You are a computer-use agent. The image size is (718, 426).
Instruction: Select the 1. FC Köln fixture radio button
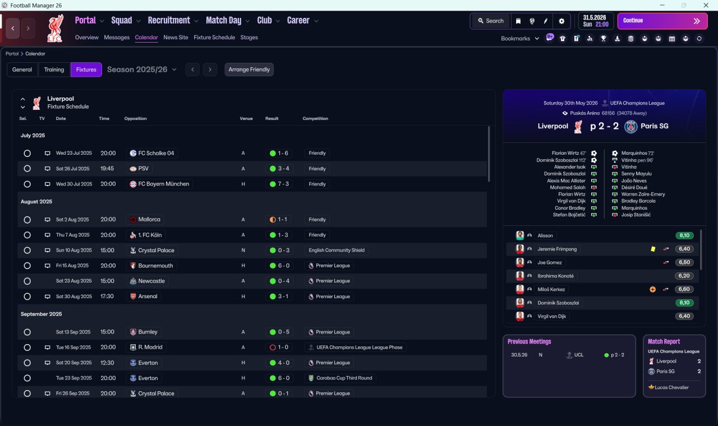point(27,235)
